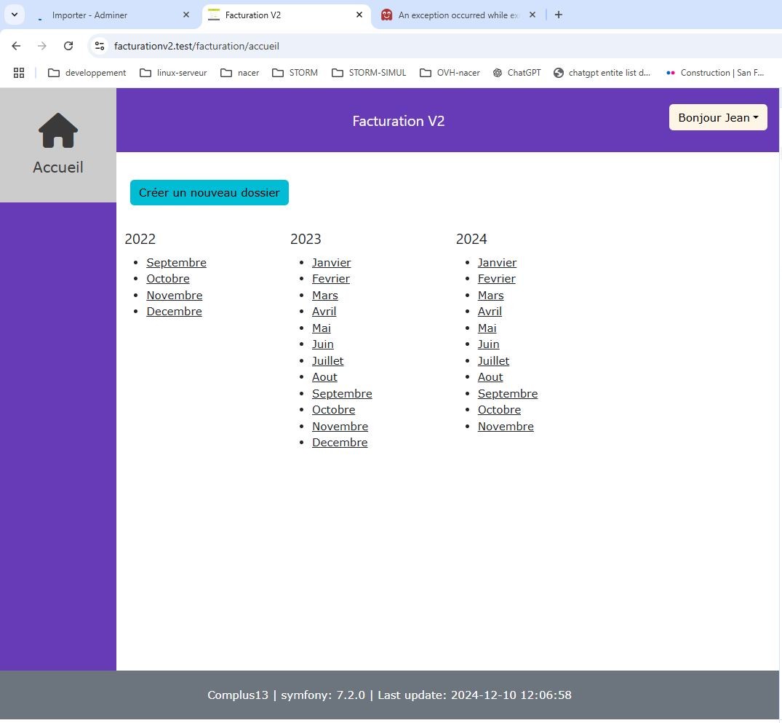Click Créer un nouveau dossier button

[x=210, y=193]
